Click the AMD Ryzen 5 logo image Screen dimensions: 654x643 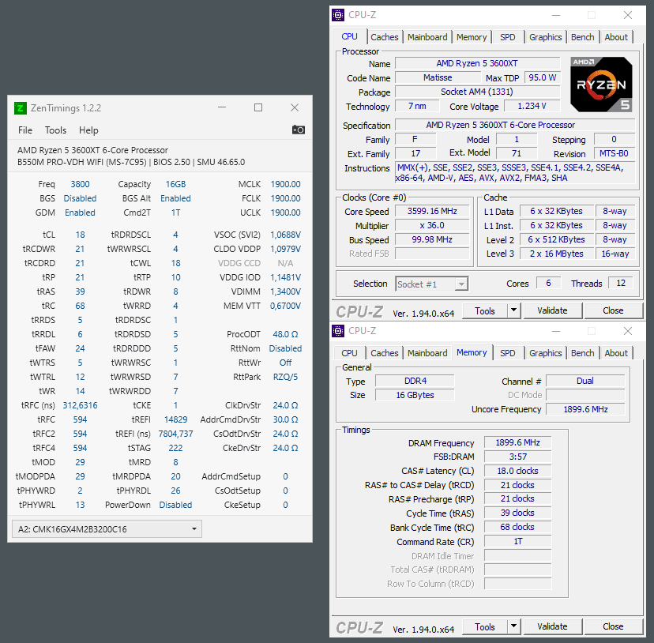(x=601, y=85)
